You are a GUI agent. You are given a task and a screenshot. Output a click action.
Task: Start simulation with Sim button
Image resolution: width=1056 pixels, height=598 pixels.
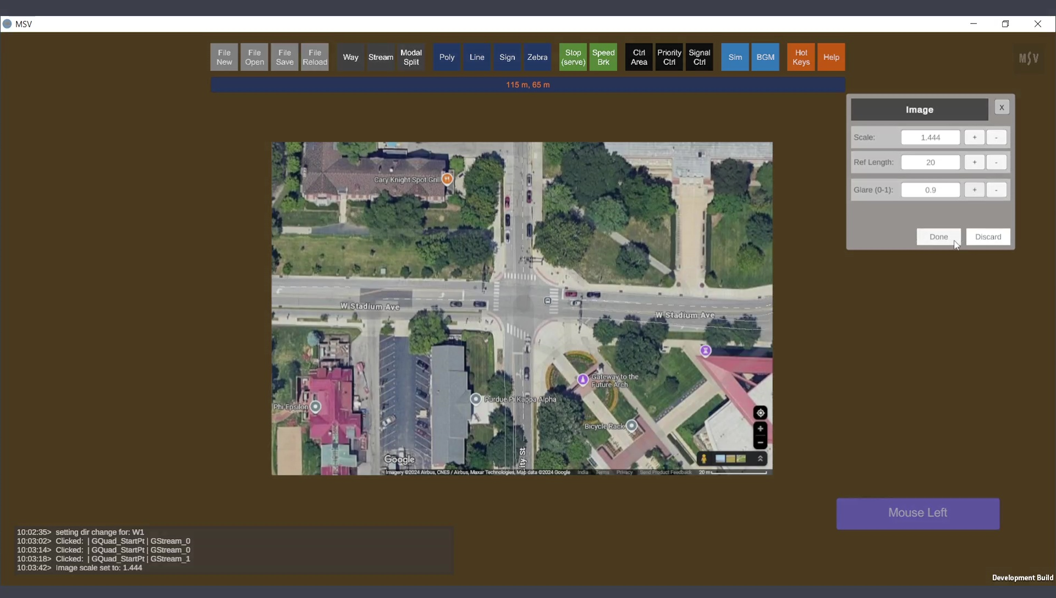click(735, 57)
